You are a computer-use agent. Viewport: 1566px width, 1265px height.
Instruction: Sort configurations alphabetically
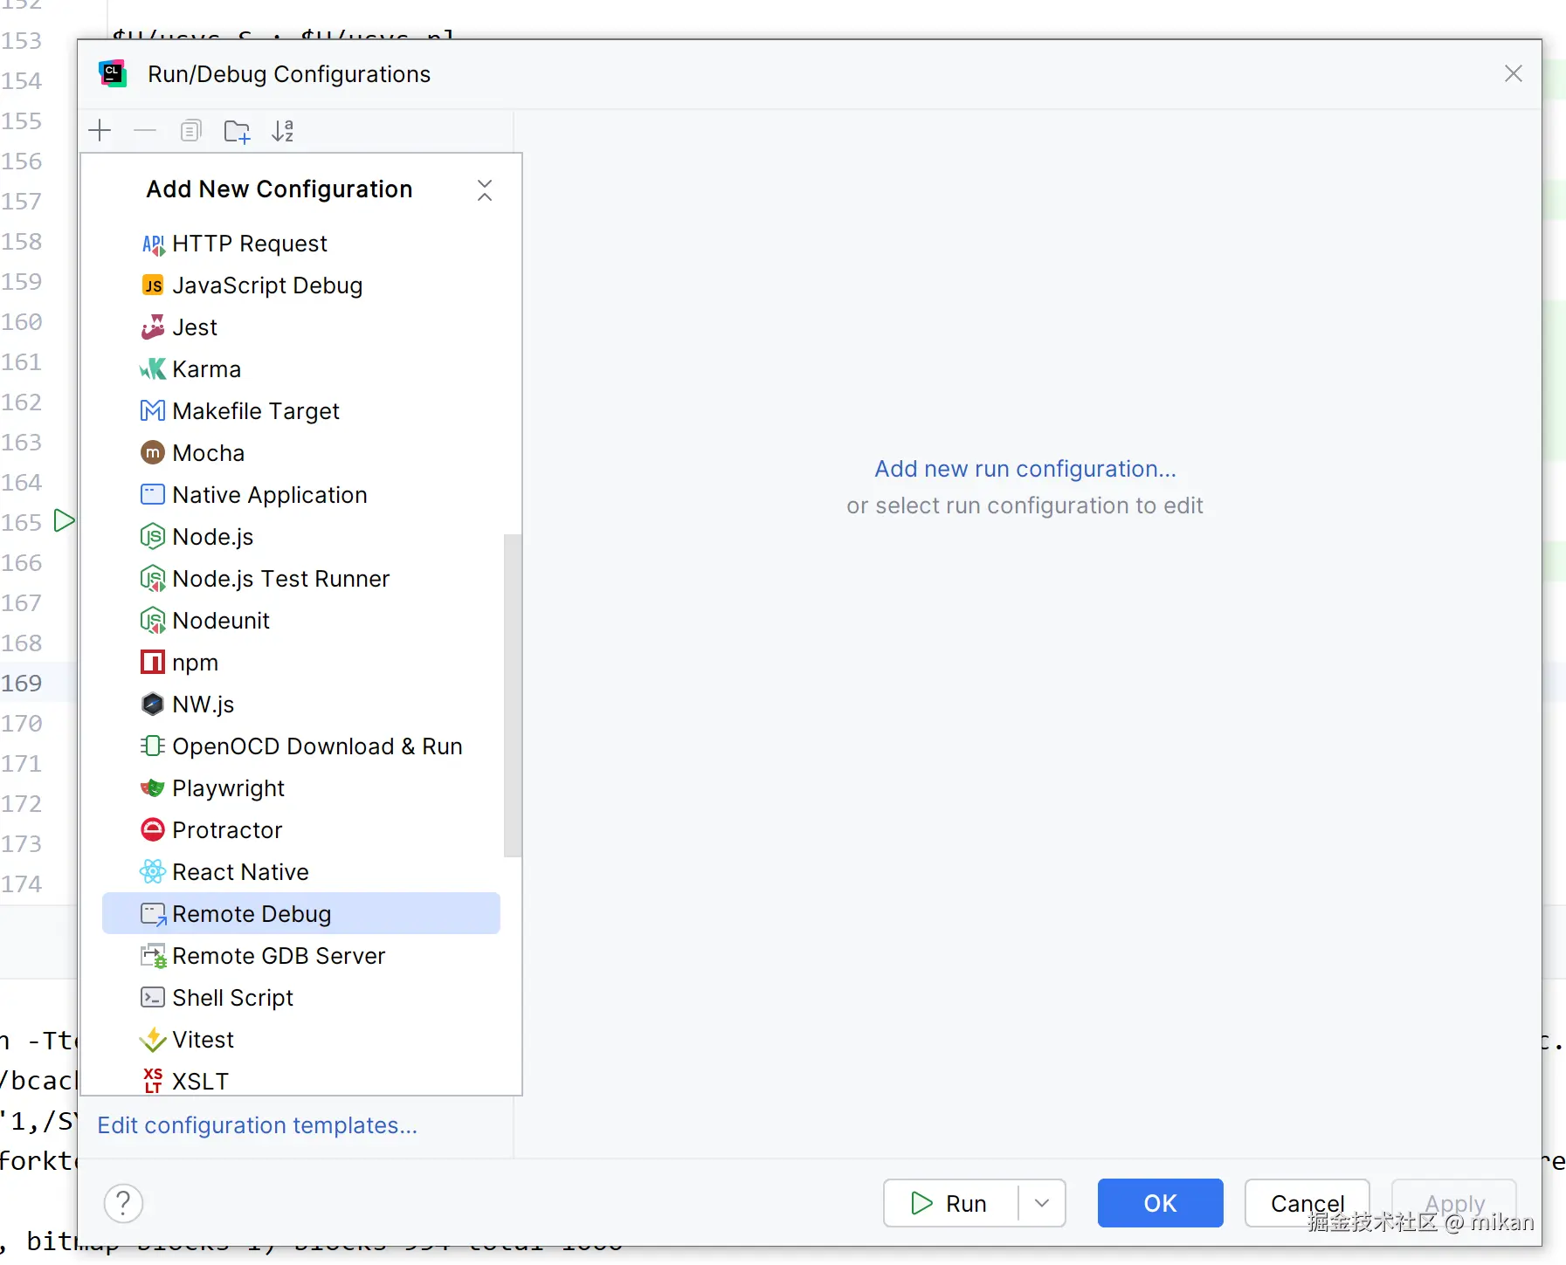[282, 131]
